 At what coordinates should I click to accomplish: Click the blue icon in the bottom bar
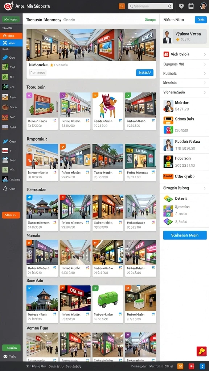[202, 366]
